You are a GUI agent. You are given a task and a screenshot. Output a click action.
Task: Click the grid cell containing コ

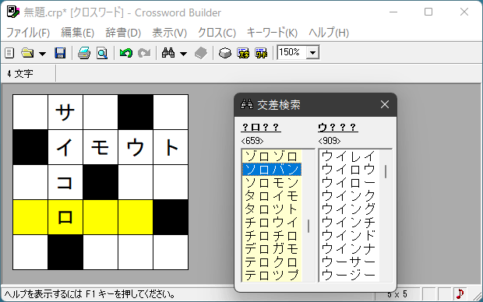[x=65, y=182]
